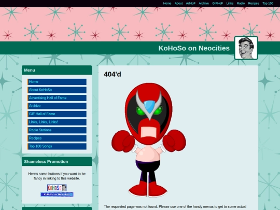The width and height of the screenshot is (280, 210).
Task: Click the grinning man avatar image
Action: 246,48
